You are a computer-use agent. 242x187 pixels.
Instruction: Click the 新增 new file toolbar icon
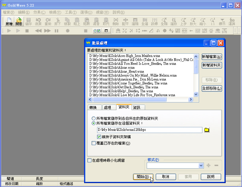pos(9,21)
